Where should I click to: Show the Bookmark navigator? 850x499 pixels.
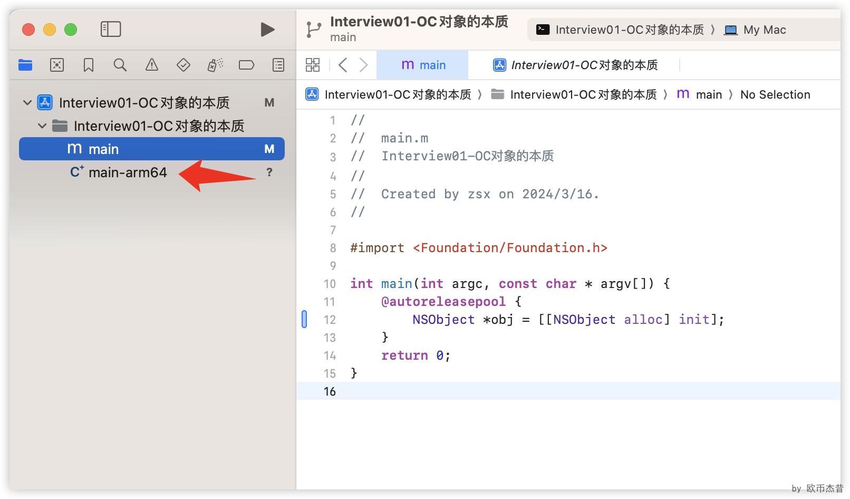click(x=89, y=65)
